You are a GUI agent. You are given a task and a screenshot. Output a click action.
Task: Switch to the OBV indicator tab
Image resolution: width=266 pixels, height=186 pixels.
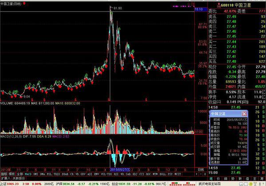pyautogui.click(x=83, y=174)
